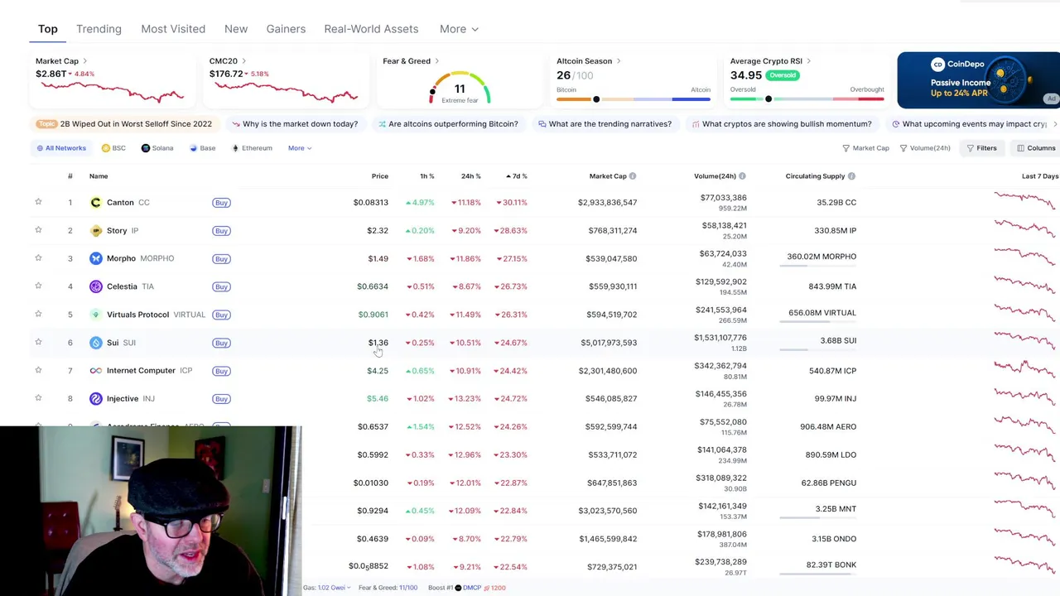Open the Canton 7-day sparkline chart
The height and width of the screenshot is (596, 1060).
1025,201
